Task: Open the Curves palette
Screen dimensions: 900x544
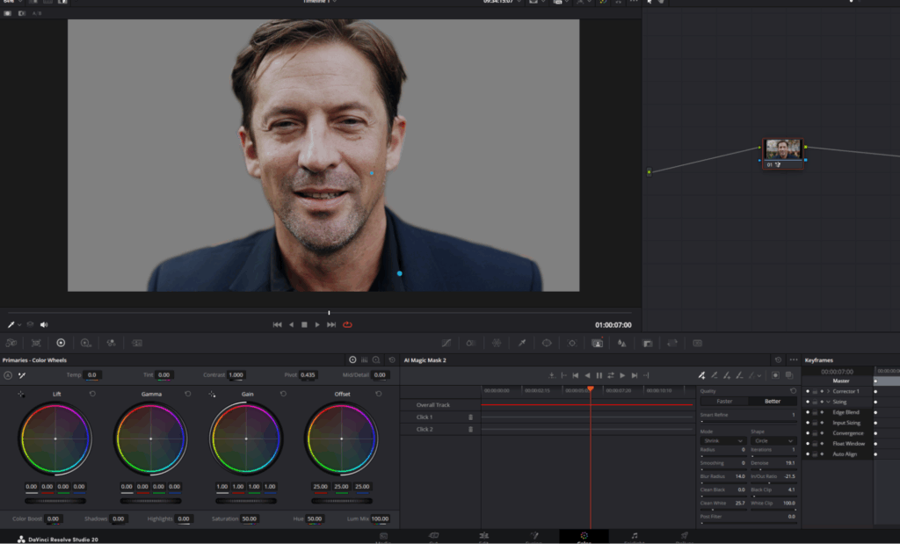Action: point(446,343)
